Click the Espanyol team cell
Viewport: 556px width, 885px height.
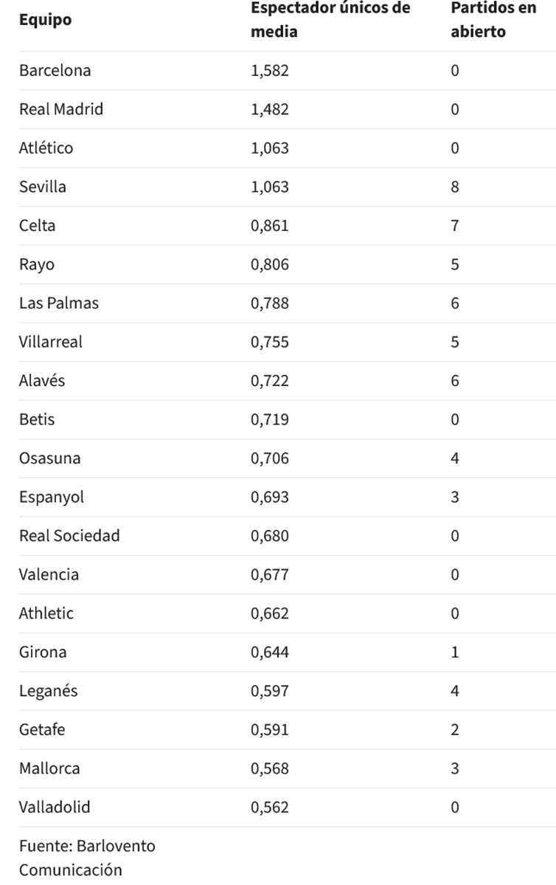coord(52,497)
